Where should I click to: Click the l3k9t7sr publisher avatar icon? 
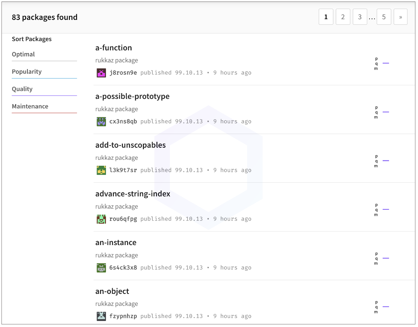(x=101, y=170)
